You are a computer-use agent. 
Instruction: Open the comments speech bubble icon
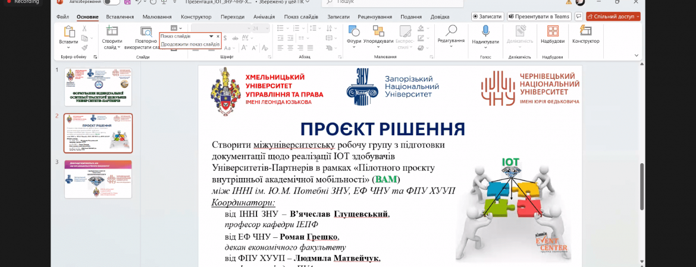578,17
